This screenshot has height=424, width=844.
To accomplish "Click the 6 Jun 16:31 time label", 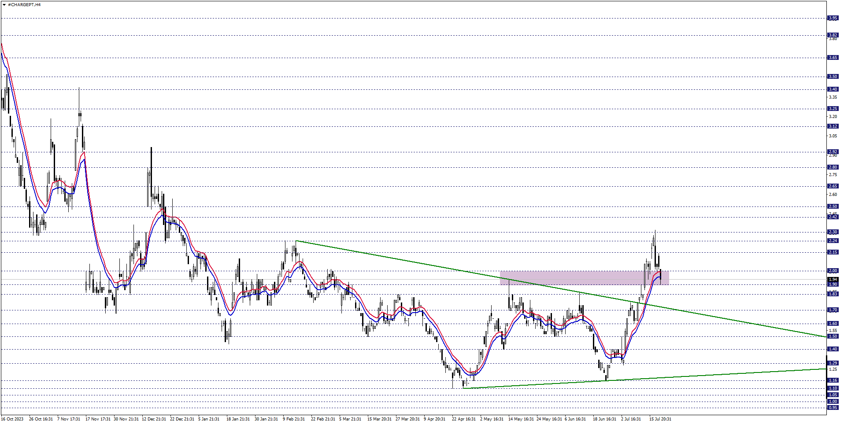I will (x=575, y=419).
